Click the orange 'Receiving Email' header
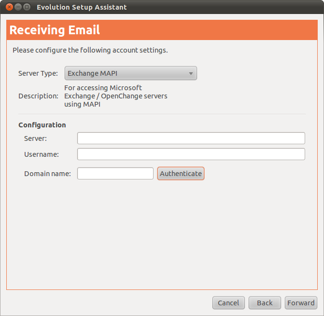This screenshot has width=324, height=316. [55, 30]
